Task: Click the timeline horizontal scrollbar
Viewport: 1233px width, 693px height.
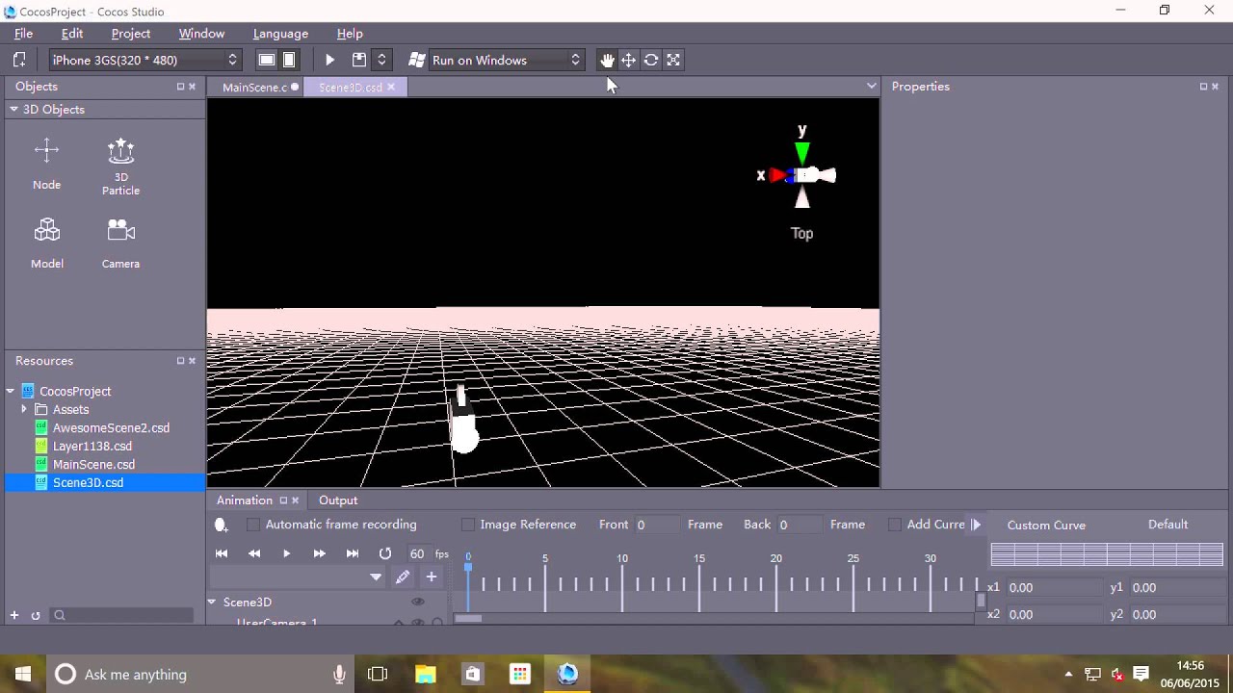Action: (468, 618)
